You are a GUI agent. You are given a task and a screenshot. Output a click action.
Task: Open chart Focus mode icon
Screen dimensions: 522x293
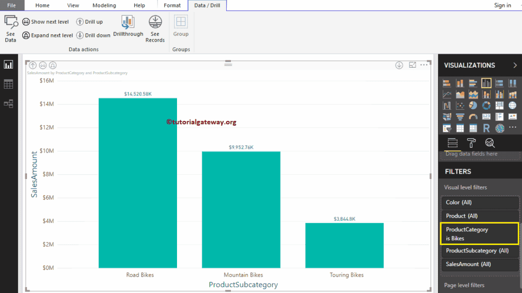pos(413,65)
